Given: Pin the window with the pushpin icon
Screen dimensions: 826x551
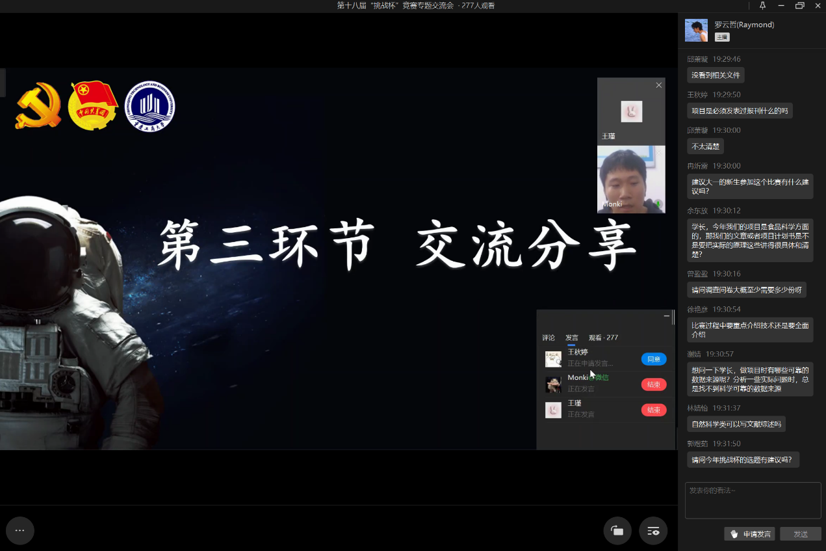Looking at the screenshot, I should coord(762,6).
